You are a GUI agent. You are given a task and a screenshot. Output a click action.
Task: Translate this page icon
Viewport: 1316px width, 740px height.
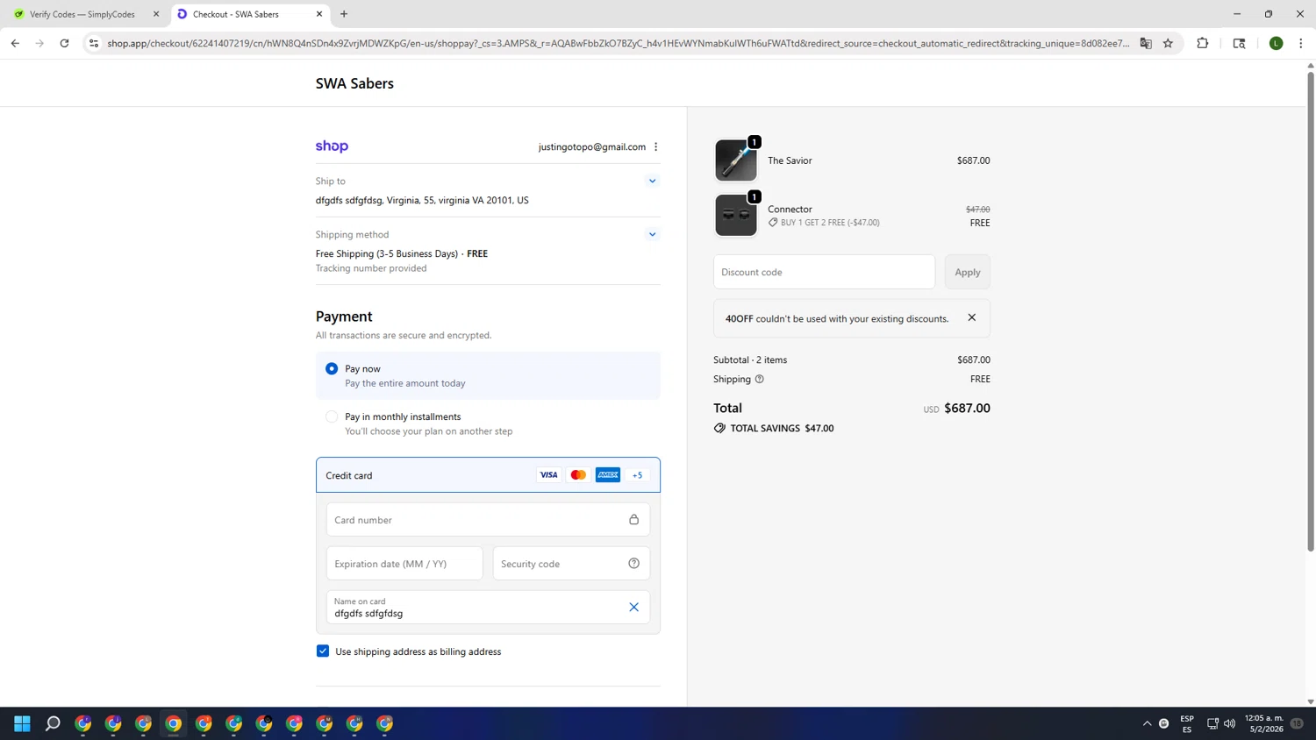(x=1146, y=43)
